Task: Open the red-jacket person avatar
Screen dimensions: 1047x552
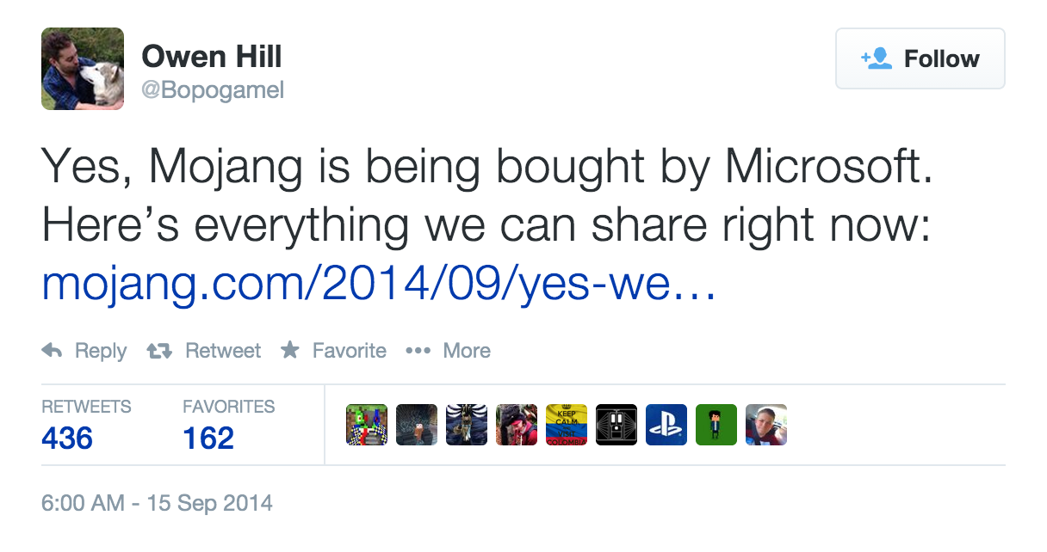Action: (517, 425)
